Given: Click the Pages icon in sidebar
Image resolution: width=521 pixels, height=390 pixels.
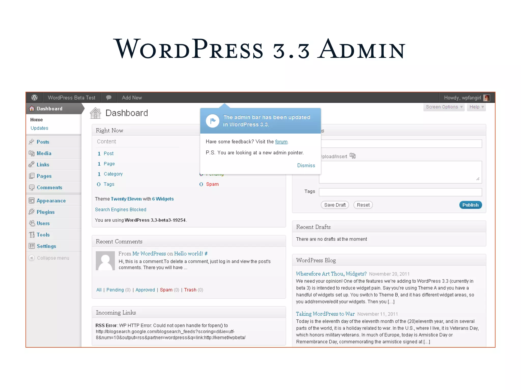Looking at the screenshot, I should pos(32,176).
